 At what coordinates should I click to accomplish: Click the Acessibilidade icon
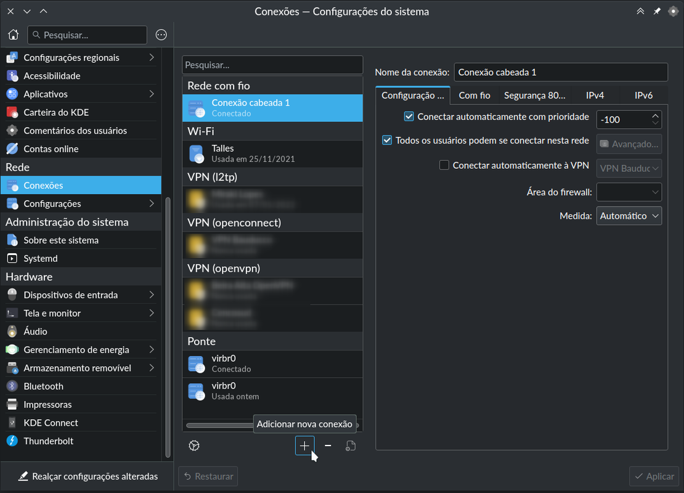[x=12, y=75]
